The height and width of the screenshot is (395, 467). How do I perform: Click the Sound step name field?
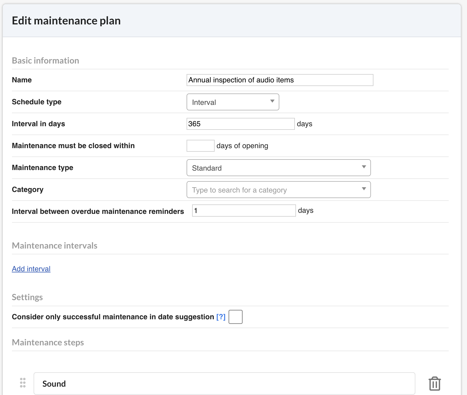pyautogui.click(x=224, y=384)
